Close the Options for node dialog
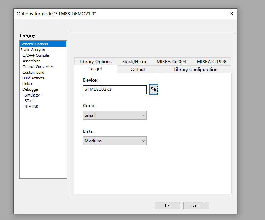Image resolution: width=265 pixels, height=220 pixels. (232, 13)
